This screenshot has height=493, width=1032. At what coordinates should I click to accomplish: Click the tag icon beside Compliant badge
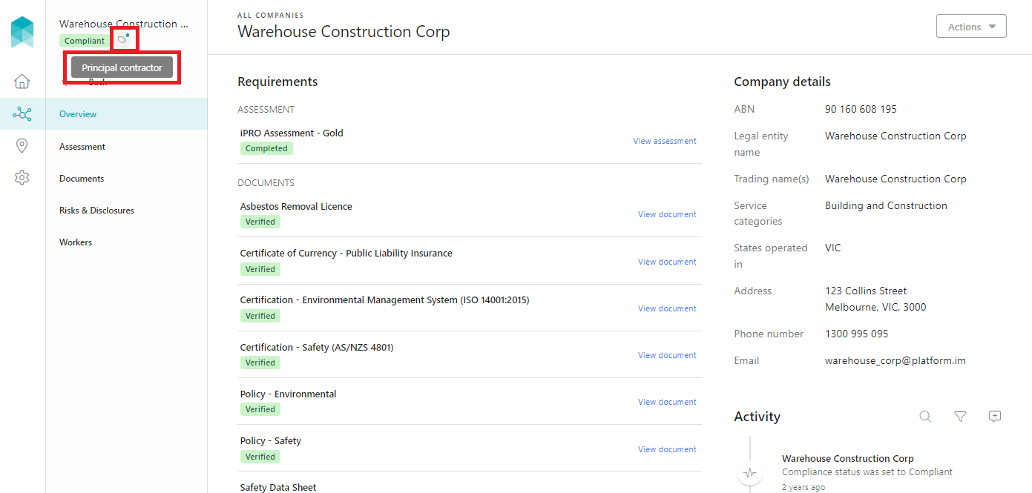(123, 40)
